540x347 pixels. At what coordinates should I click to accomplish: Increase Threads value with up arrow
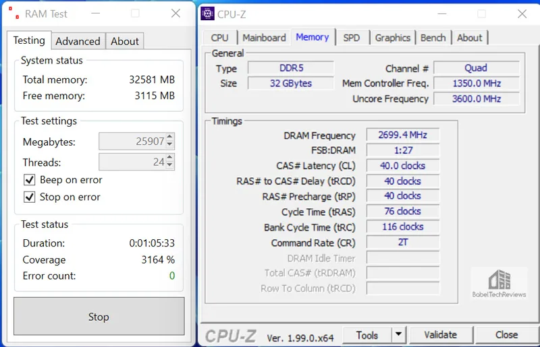pyautogui.click(x=169, y=158)
